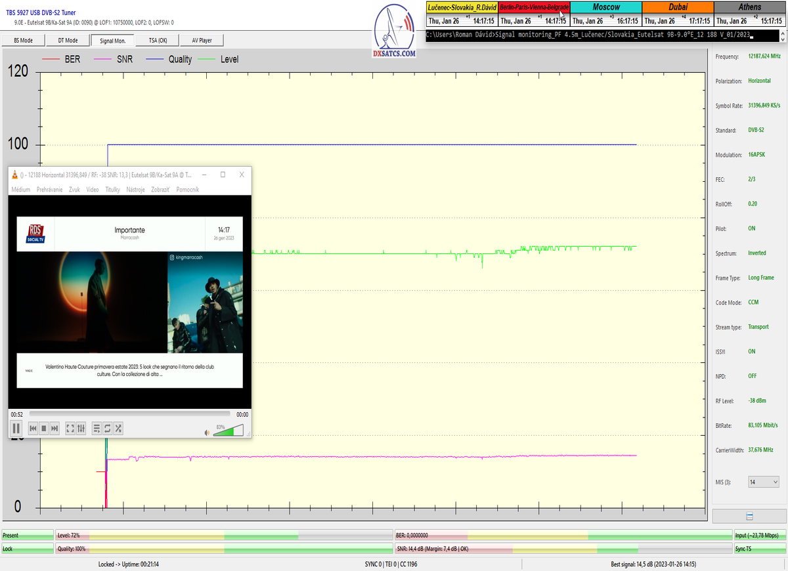Click the list icon button below MIS
Viewport: 788px width, 571px height.
749,517
